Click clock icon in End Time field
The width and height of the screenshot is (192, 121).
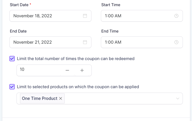(176, 42)
